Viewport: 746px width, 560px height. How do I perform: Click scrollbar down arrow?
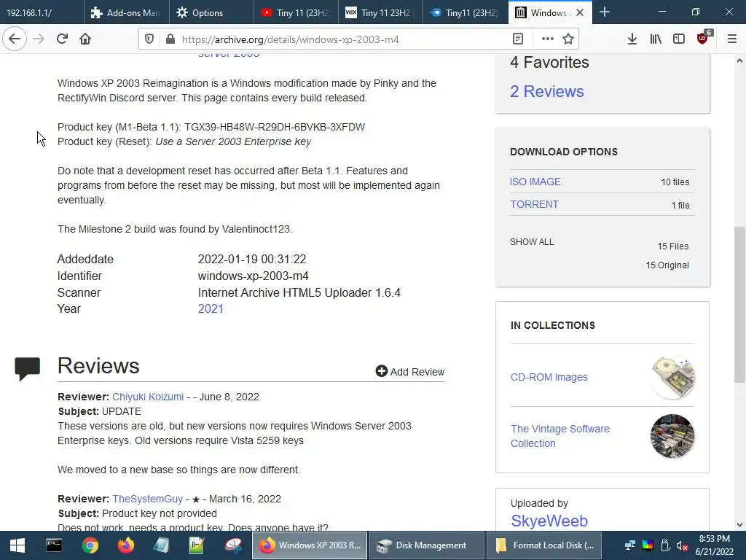(x=739, y=525)
